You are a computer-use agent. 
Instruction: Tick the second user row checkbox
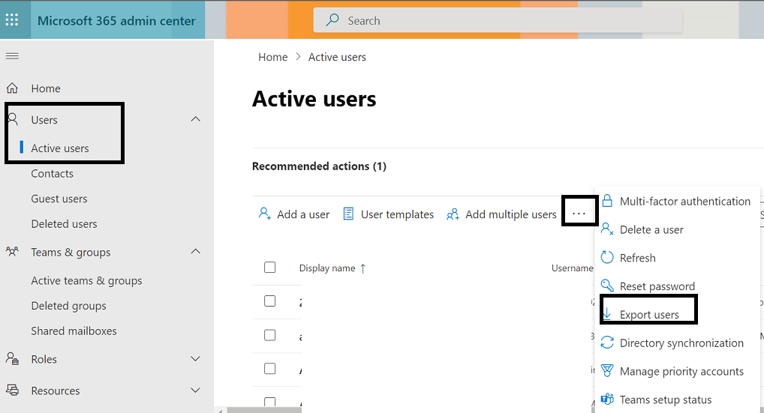pos(270,335)
